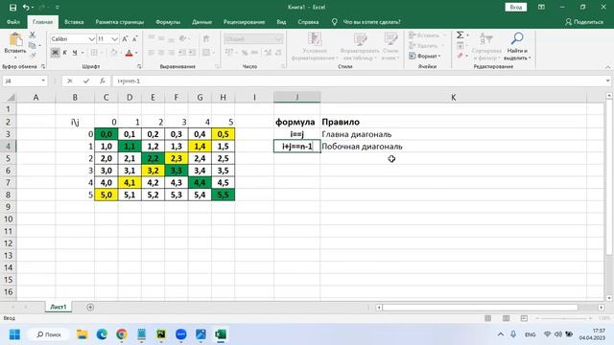This screenshot has width=614, height=345.
Task: Open the font size 11 dropdown
Action: (114, 39)
